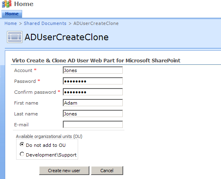Screen dimensions: 221x179
Task: Click the Home site title
Action: [24, 4]
